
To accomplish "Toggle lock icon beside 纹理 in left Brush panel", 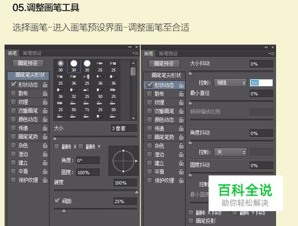I will coord(45,102).
